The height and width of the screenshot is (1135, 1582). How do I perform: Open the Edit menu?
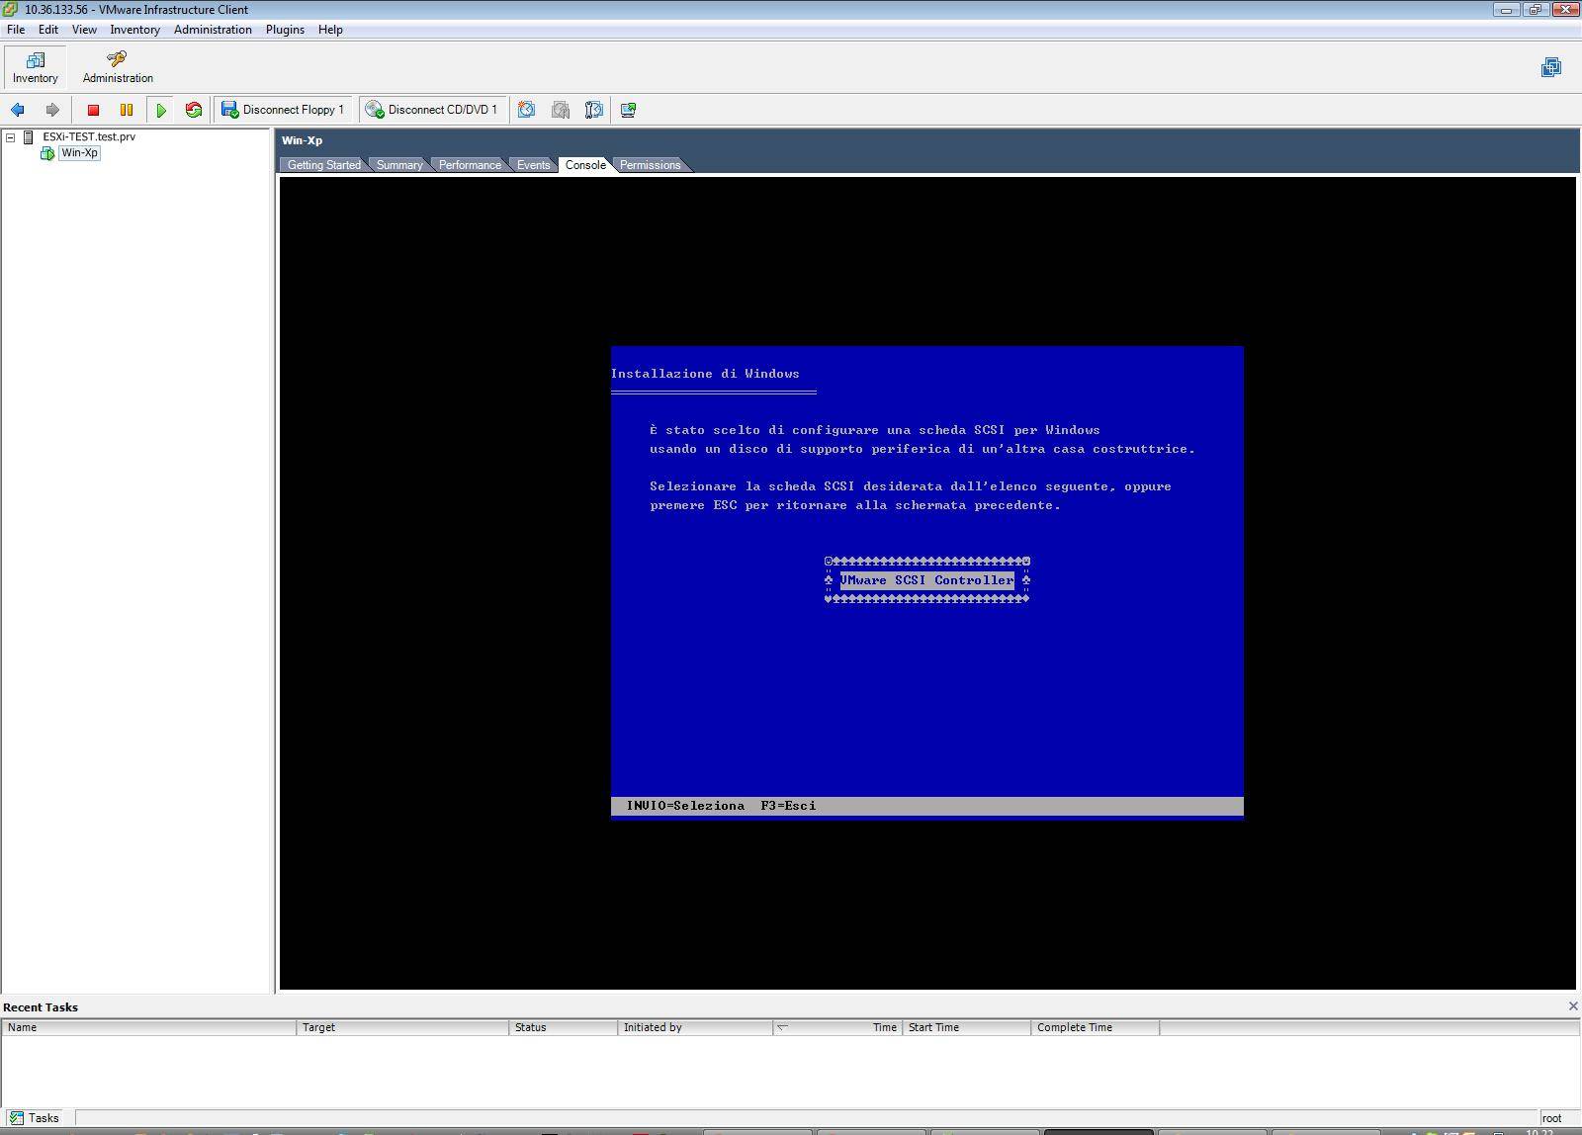pyautogui.click(x=48, y=30)
